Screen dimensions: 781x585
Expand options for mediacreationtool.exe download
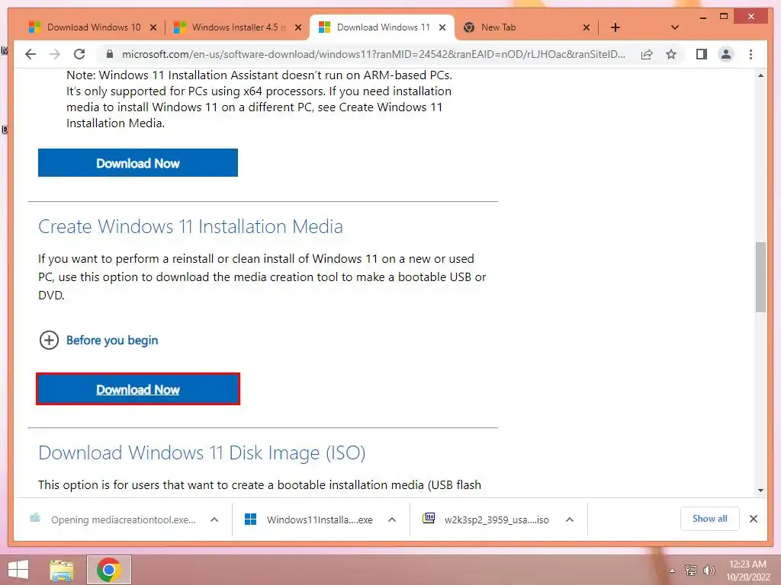tap(214, 519)
